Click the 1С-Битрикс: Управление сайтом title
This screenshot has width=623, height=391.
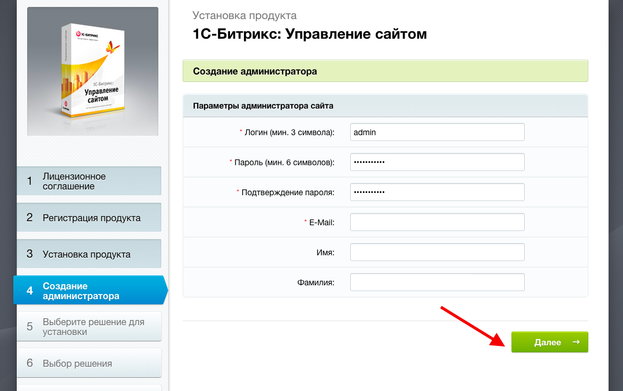tap(310, 34)
